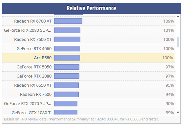The height and width of the screenshot is (125, 183).
Task: Click the vertical scrollbar thumb
Action: point(178,42)
